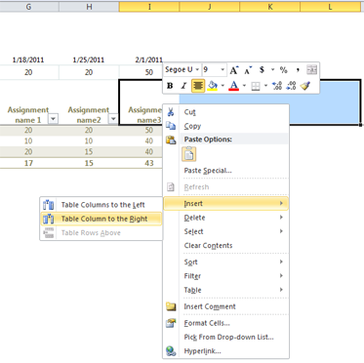Click the Format Painter brush
364x363 pixels.
click(305, 86)
